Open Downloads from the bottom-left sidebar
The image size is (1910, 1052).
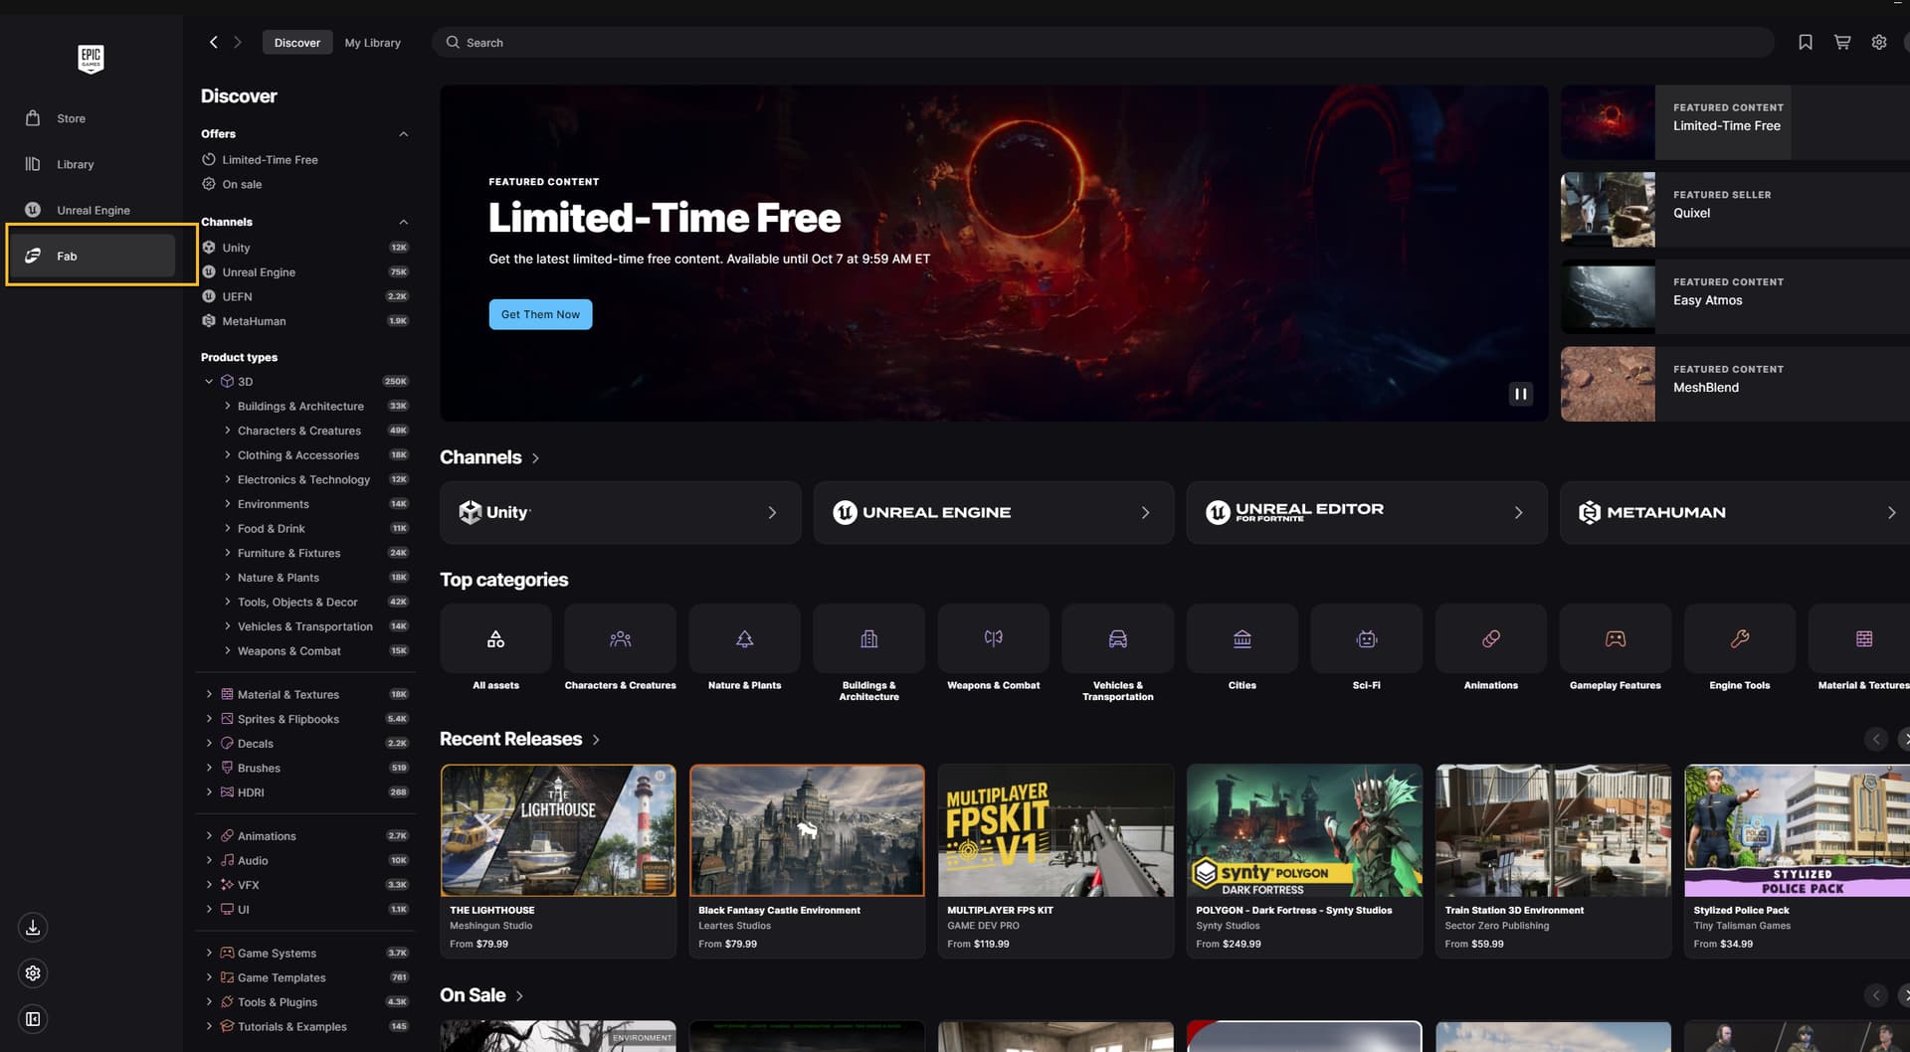[33, 928]
